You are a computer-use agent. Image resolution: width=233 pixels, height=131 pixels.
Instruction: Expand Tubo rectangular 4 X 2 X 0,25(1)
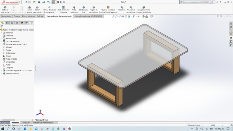[1, 71]
